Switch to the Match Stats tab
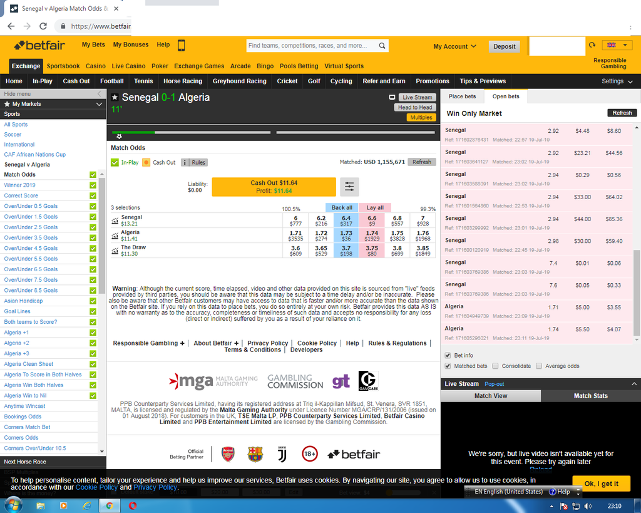Viewport: 641px width, 513px height. pos(591,396)
